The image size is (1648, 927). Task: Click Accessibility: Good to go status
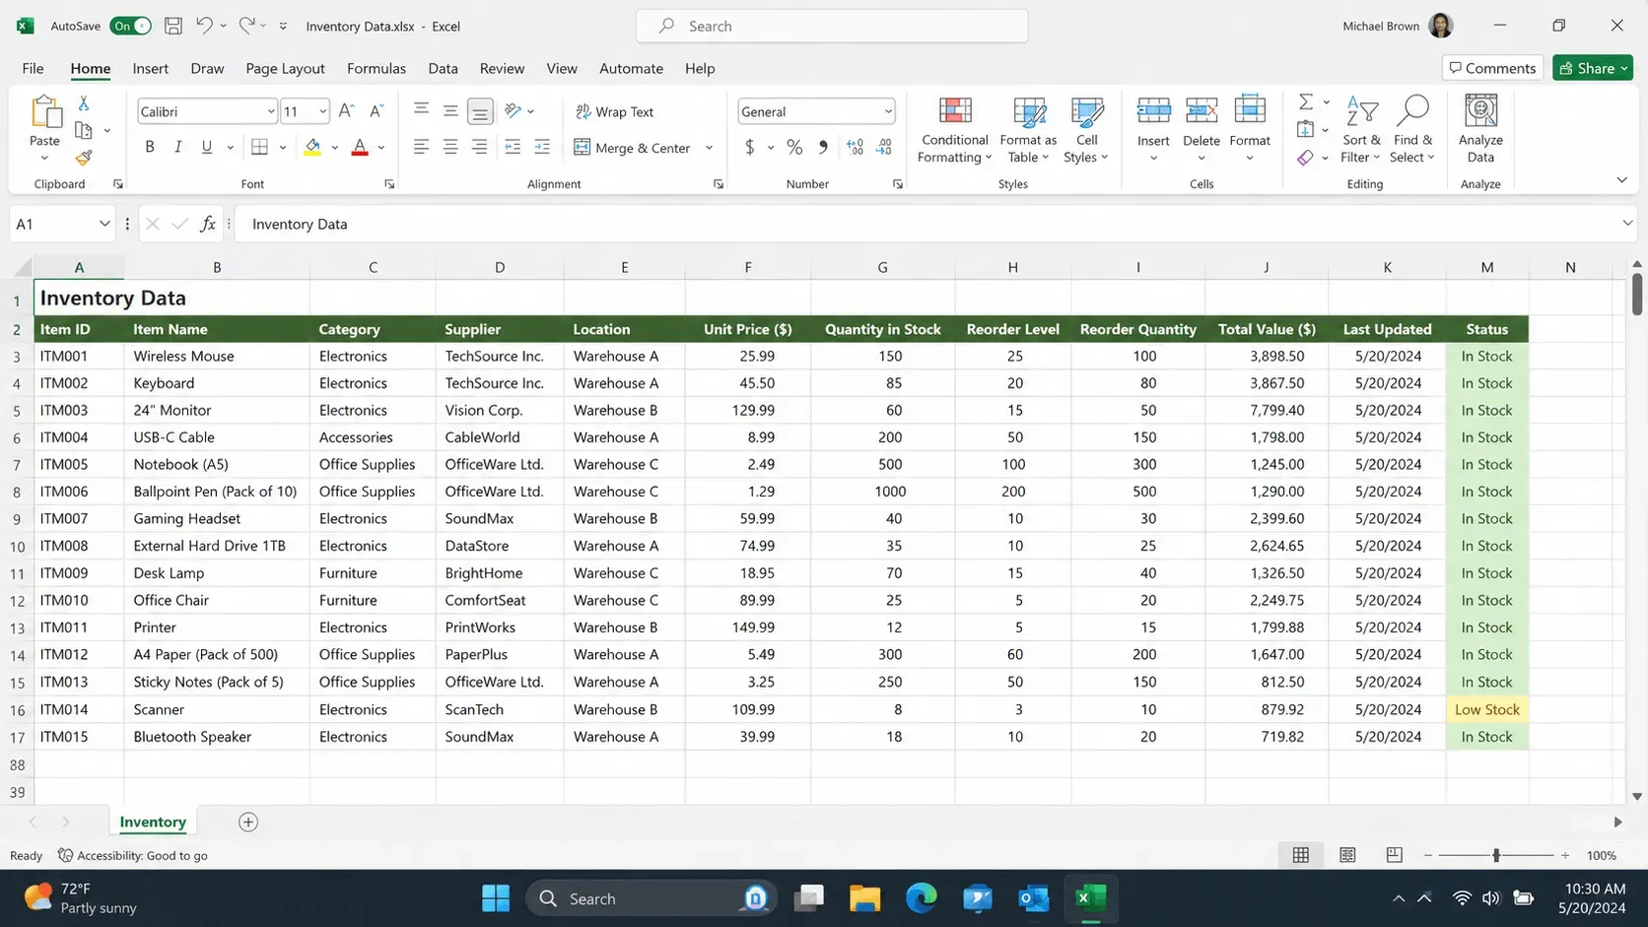(x=133, y=855)
